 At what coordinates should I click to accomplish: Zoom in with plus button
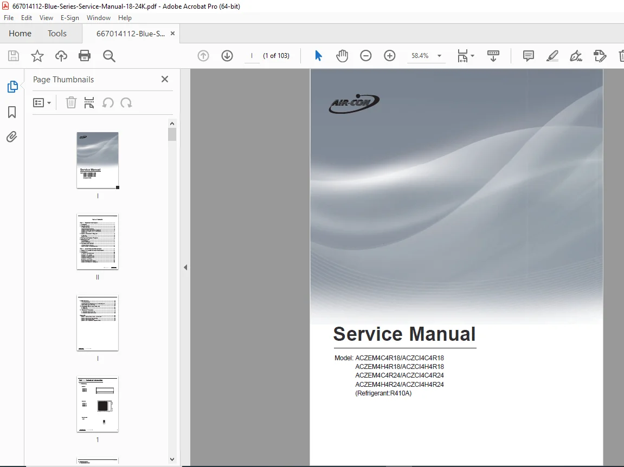click(x=390, y=56)
